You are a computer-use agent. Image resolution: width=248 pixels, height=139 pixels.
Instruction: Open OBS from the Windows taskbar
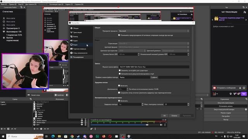tap(123, 136)
